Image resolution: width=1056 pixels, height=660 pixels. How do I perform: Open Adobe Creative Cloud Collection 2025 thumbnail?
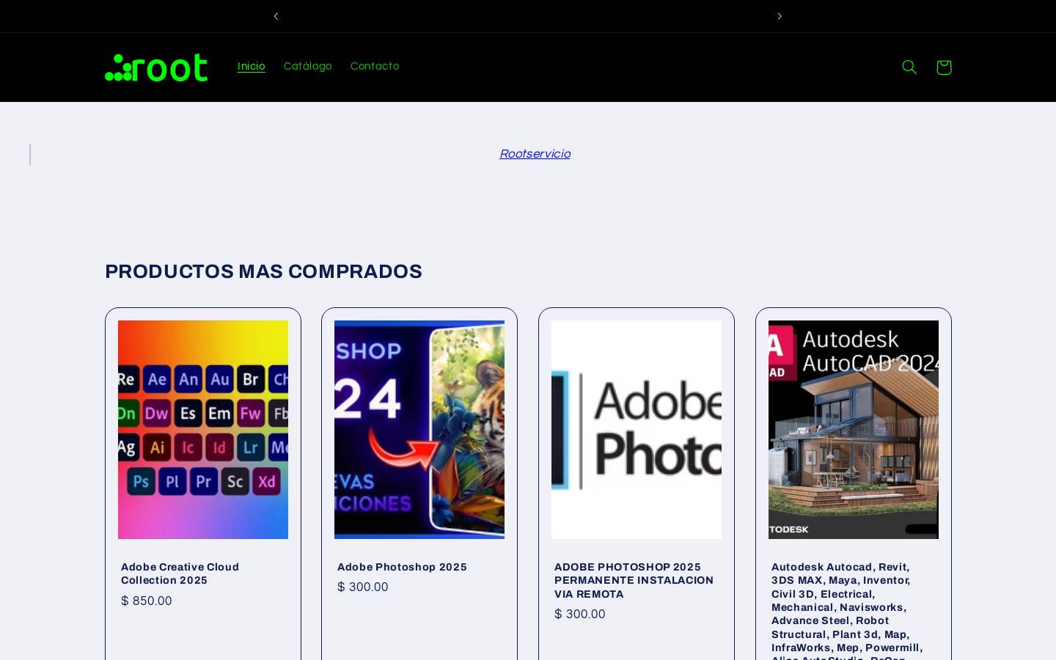tap(203, 430)
